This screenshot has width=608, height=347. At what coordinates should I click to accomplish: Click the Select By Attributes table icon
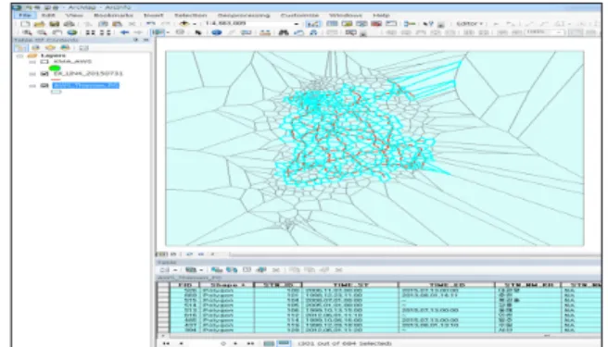(216, 270)
